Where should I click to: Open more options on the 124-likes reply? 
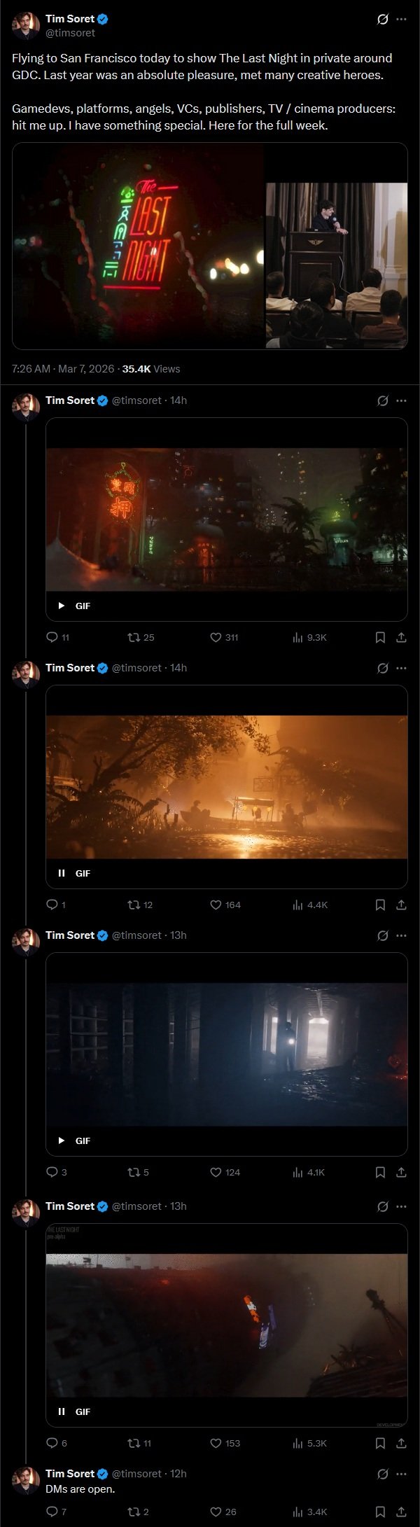click(x=401, y=935)
